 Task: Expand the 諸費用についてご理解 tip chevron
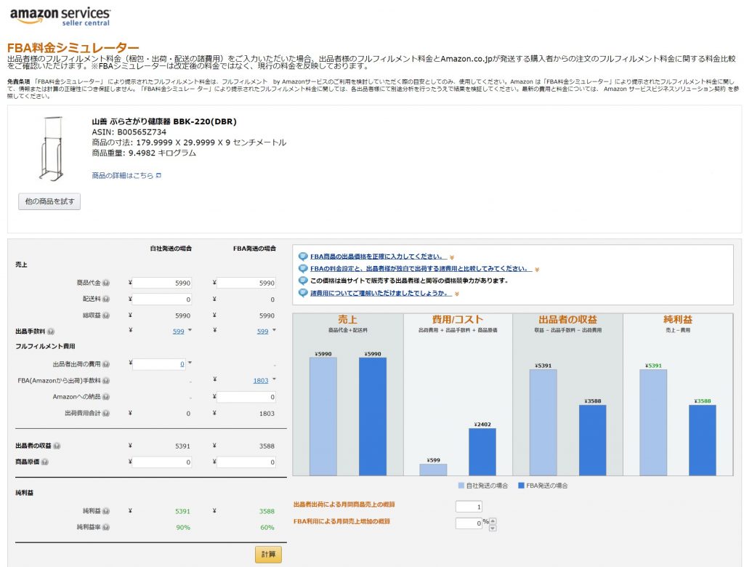(456, 294)
